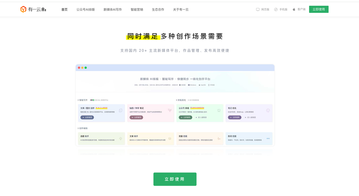Click the pulse icon on 流量 挖掘
This screenshot has height=196, width=359.
pos(219,138)
